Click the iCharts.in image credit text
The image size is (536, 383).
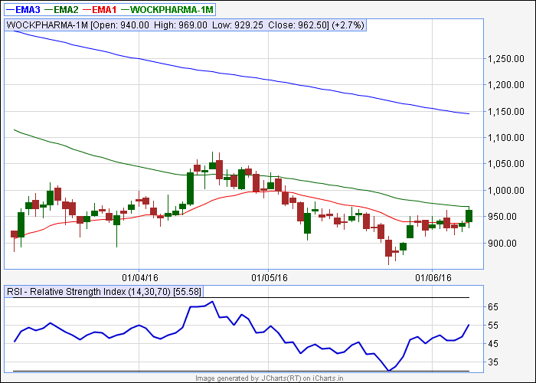[270, 378]
